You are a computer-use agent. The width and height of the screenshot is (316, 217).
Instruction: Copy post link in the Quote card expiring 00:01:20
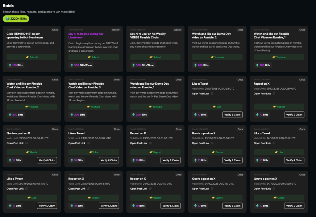click(x=274, y=189)
